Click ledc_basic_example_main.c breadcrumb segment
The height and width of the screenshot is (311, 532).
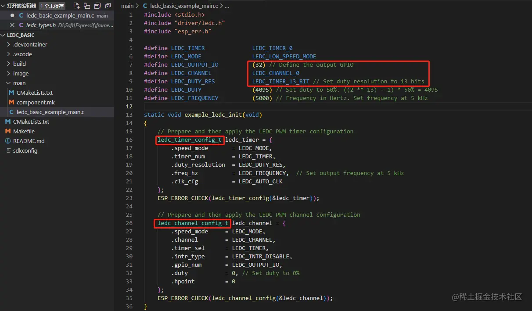click(x=183, y=6)
